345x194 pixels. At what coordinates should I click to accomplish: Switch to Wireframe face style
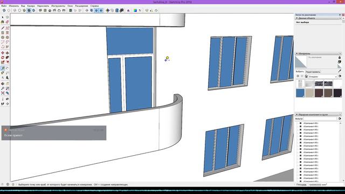click(x=15, y=10)
